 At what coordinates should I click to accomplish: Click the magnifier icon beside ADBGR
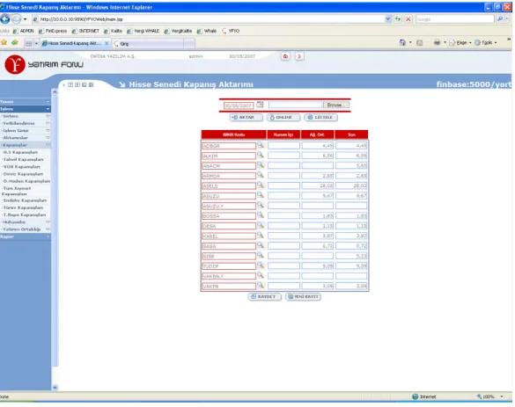[x=261, y=145]
